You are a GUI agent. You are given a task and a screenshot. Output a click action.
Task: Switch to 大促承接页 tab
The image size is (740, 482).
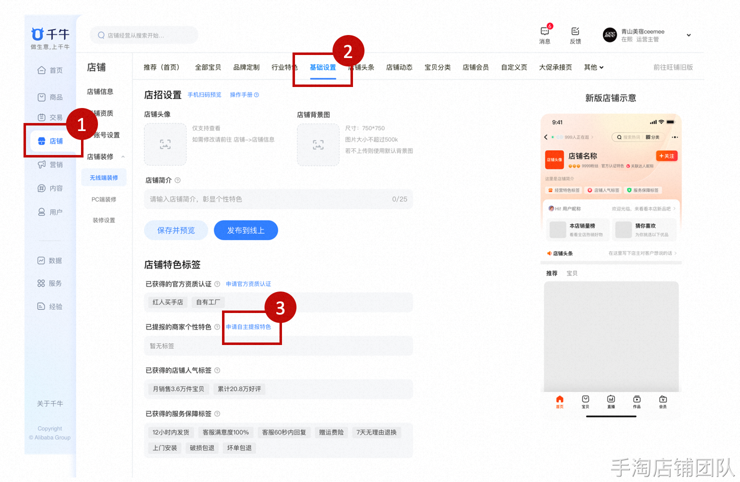point(555,67)
